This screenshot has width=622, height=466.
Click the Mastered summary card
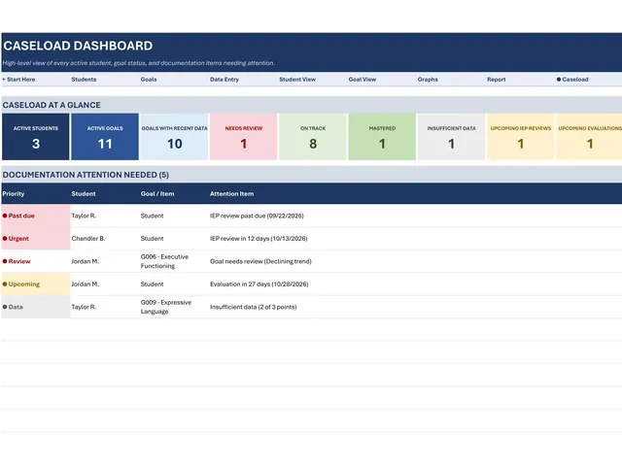[x=382, y=137]
